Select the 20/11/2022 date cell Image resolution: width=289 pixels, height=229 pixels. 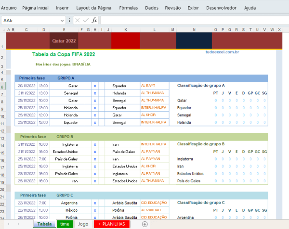[x=26, y=86]
